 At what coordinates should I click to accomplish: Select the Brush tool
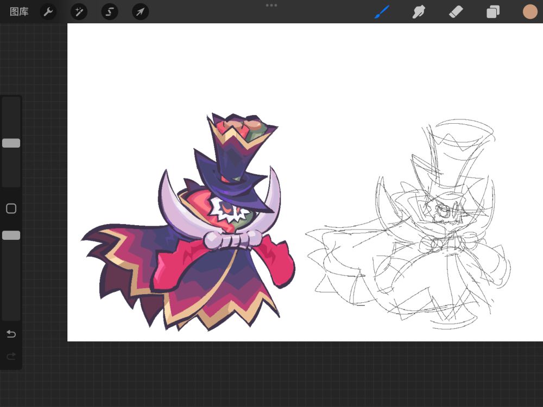click(x=382, y=12)
